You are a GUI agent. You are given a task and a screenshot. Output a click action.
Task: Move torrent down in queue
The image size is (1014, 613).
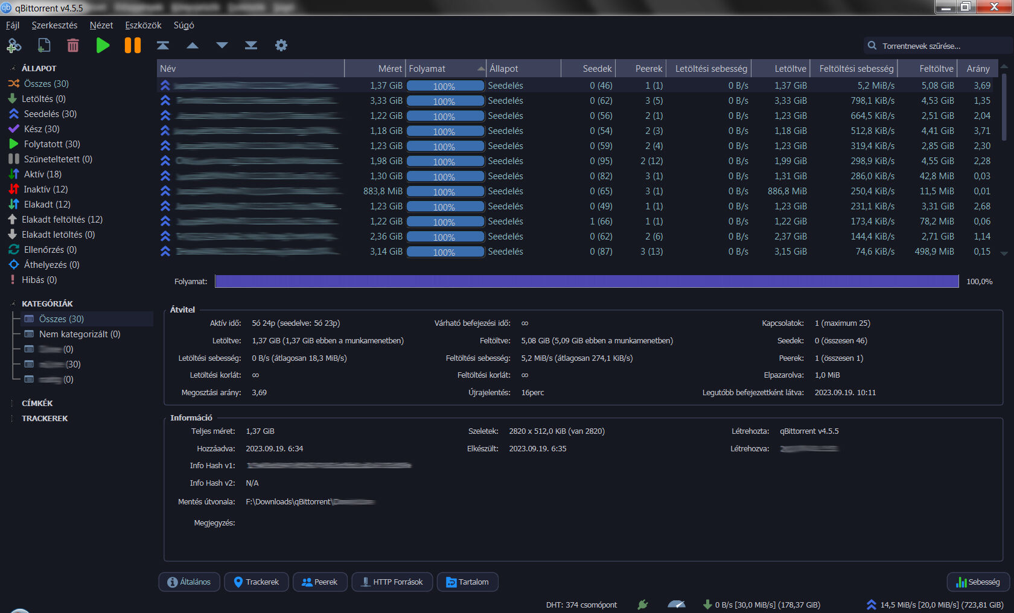222,45
